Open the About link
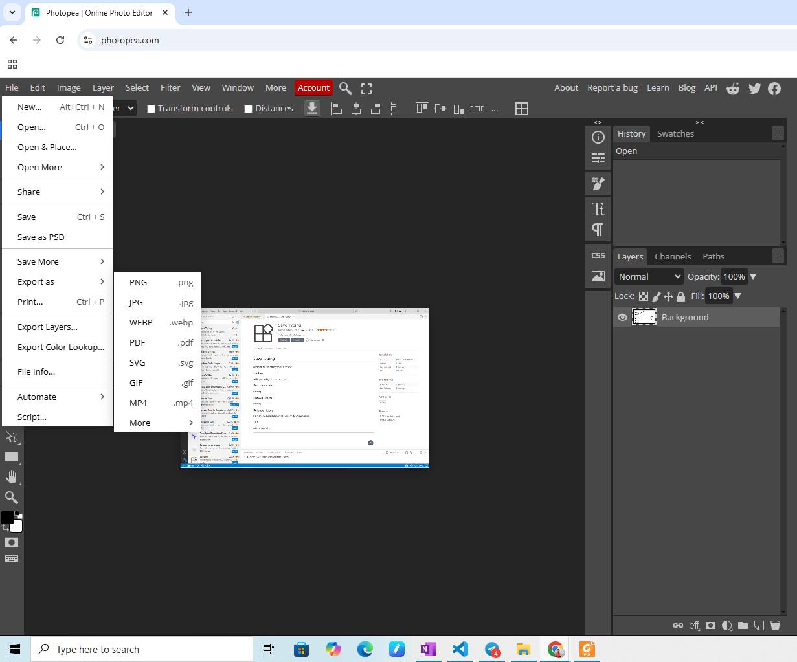Screen dimensions: 797x662 coord(566,88)
